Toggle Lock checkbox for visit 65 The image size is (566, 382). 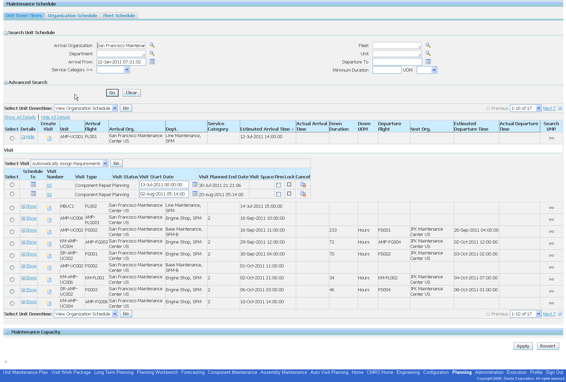click(289, 184)
